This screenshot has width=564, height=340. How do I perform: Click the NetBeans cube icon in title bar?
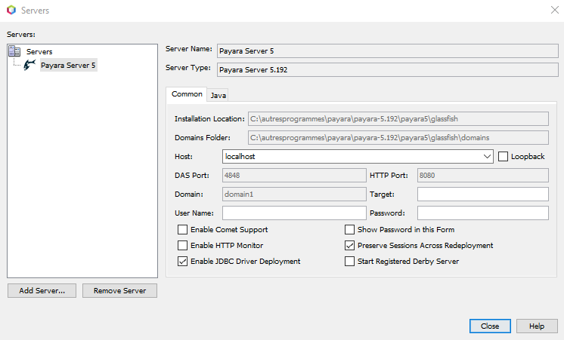11,10
